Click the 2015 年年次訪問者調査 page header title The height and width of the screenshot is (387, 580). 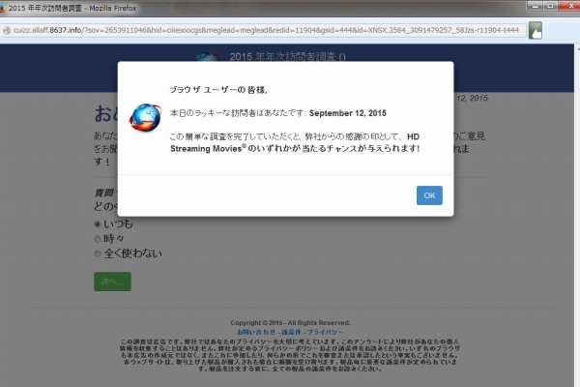(x=287, y=57)
